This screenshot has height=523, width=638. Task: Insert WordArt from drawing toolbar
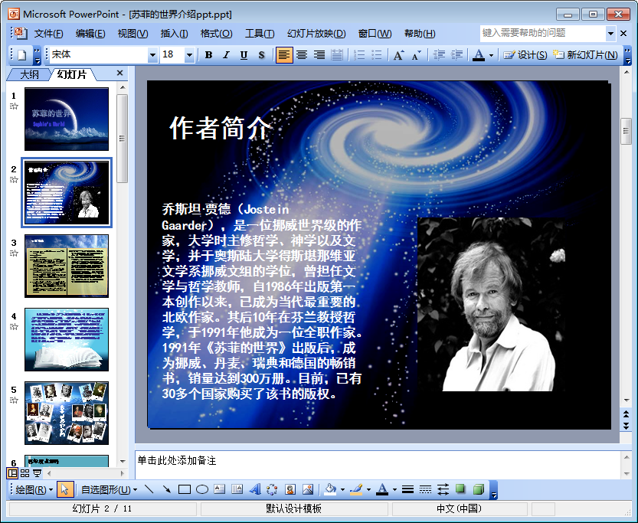255,489
